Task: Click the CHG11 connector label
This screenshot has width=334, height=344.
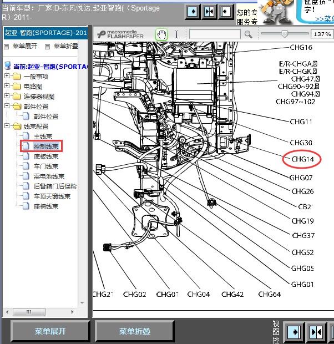Action: pyautogui.click(x=301, y=122)
